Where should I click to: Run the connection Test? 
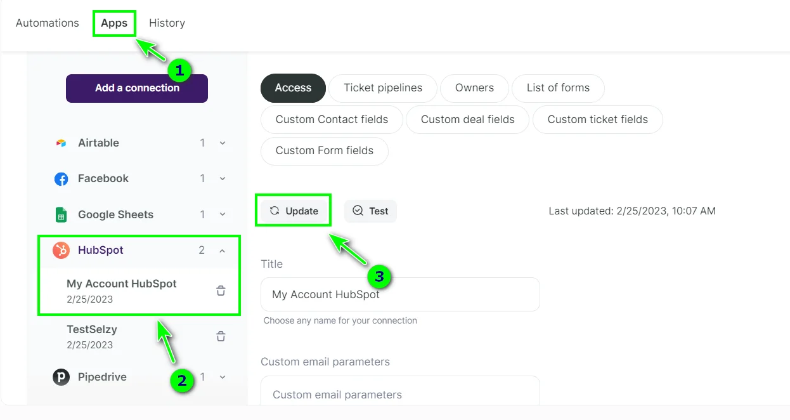[x=370, y=211]
